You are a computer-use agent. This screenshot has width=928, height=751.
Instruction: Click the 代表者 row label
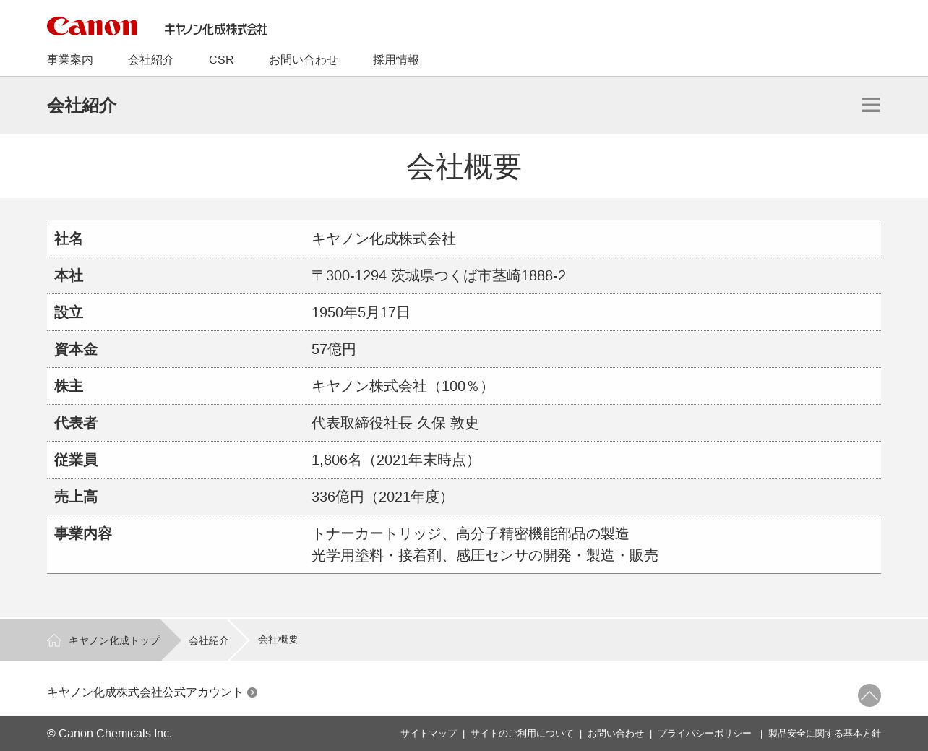point(76,423)
